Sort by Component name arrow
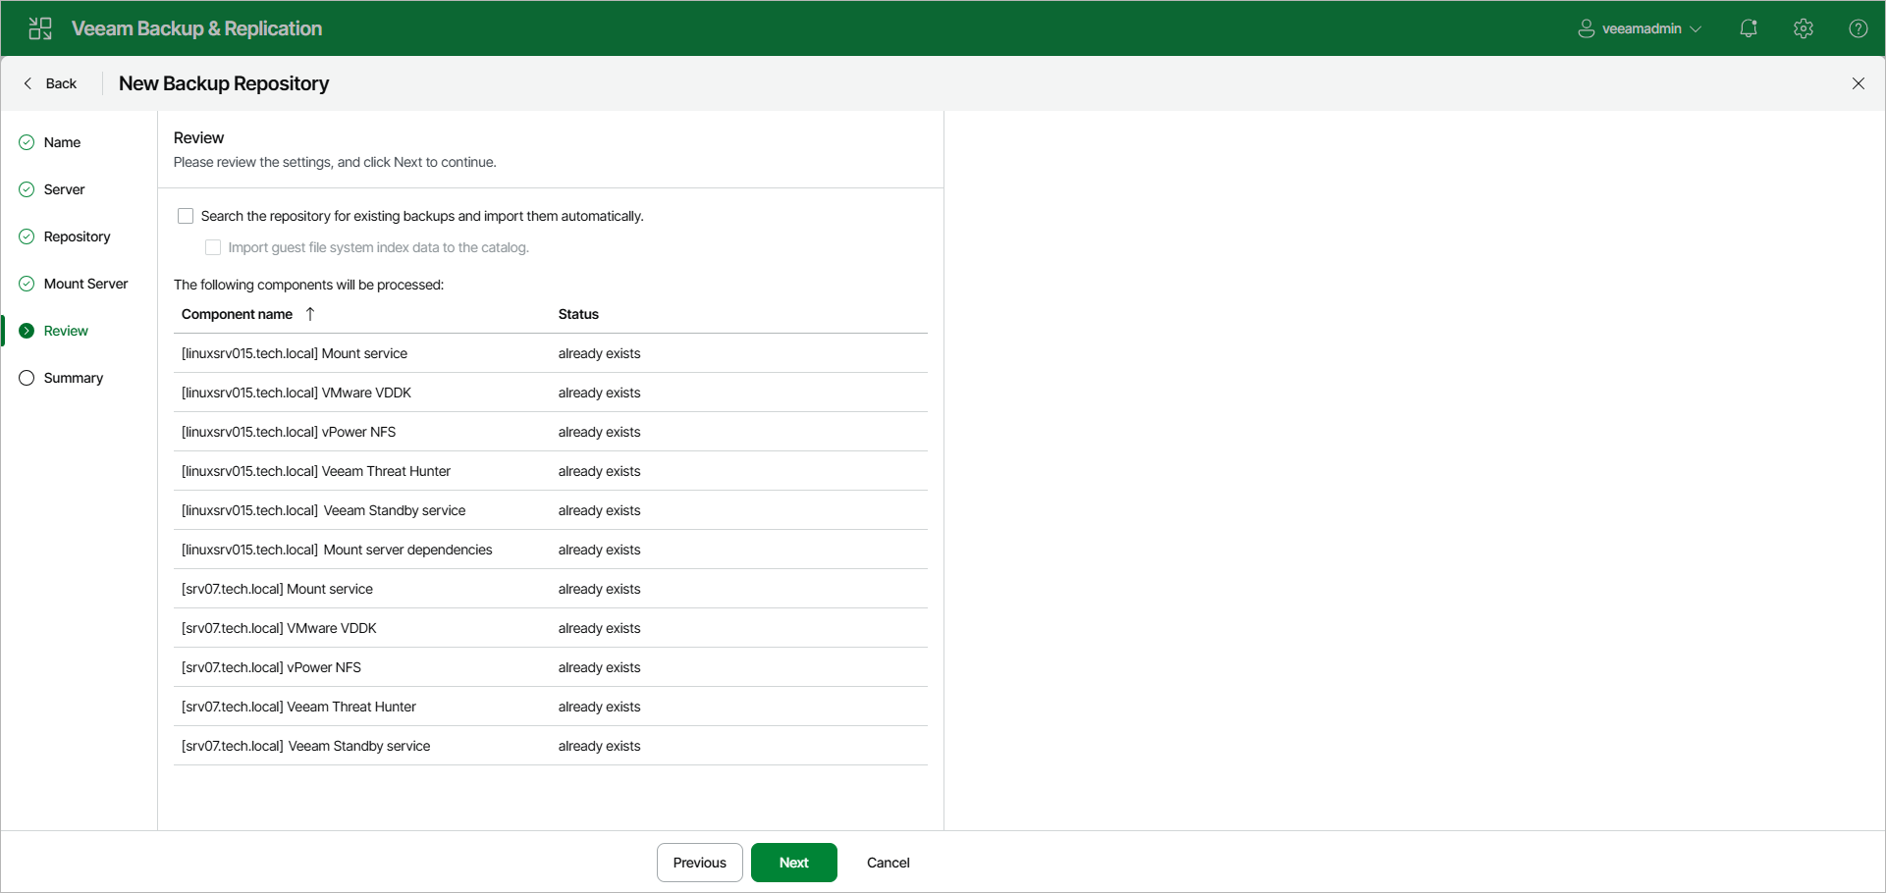Screen dimensions: 1886x893 (x=310, y=314)
